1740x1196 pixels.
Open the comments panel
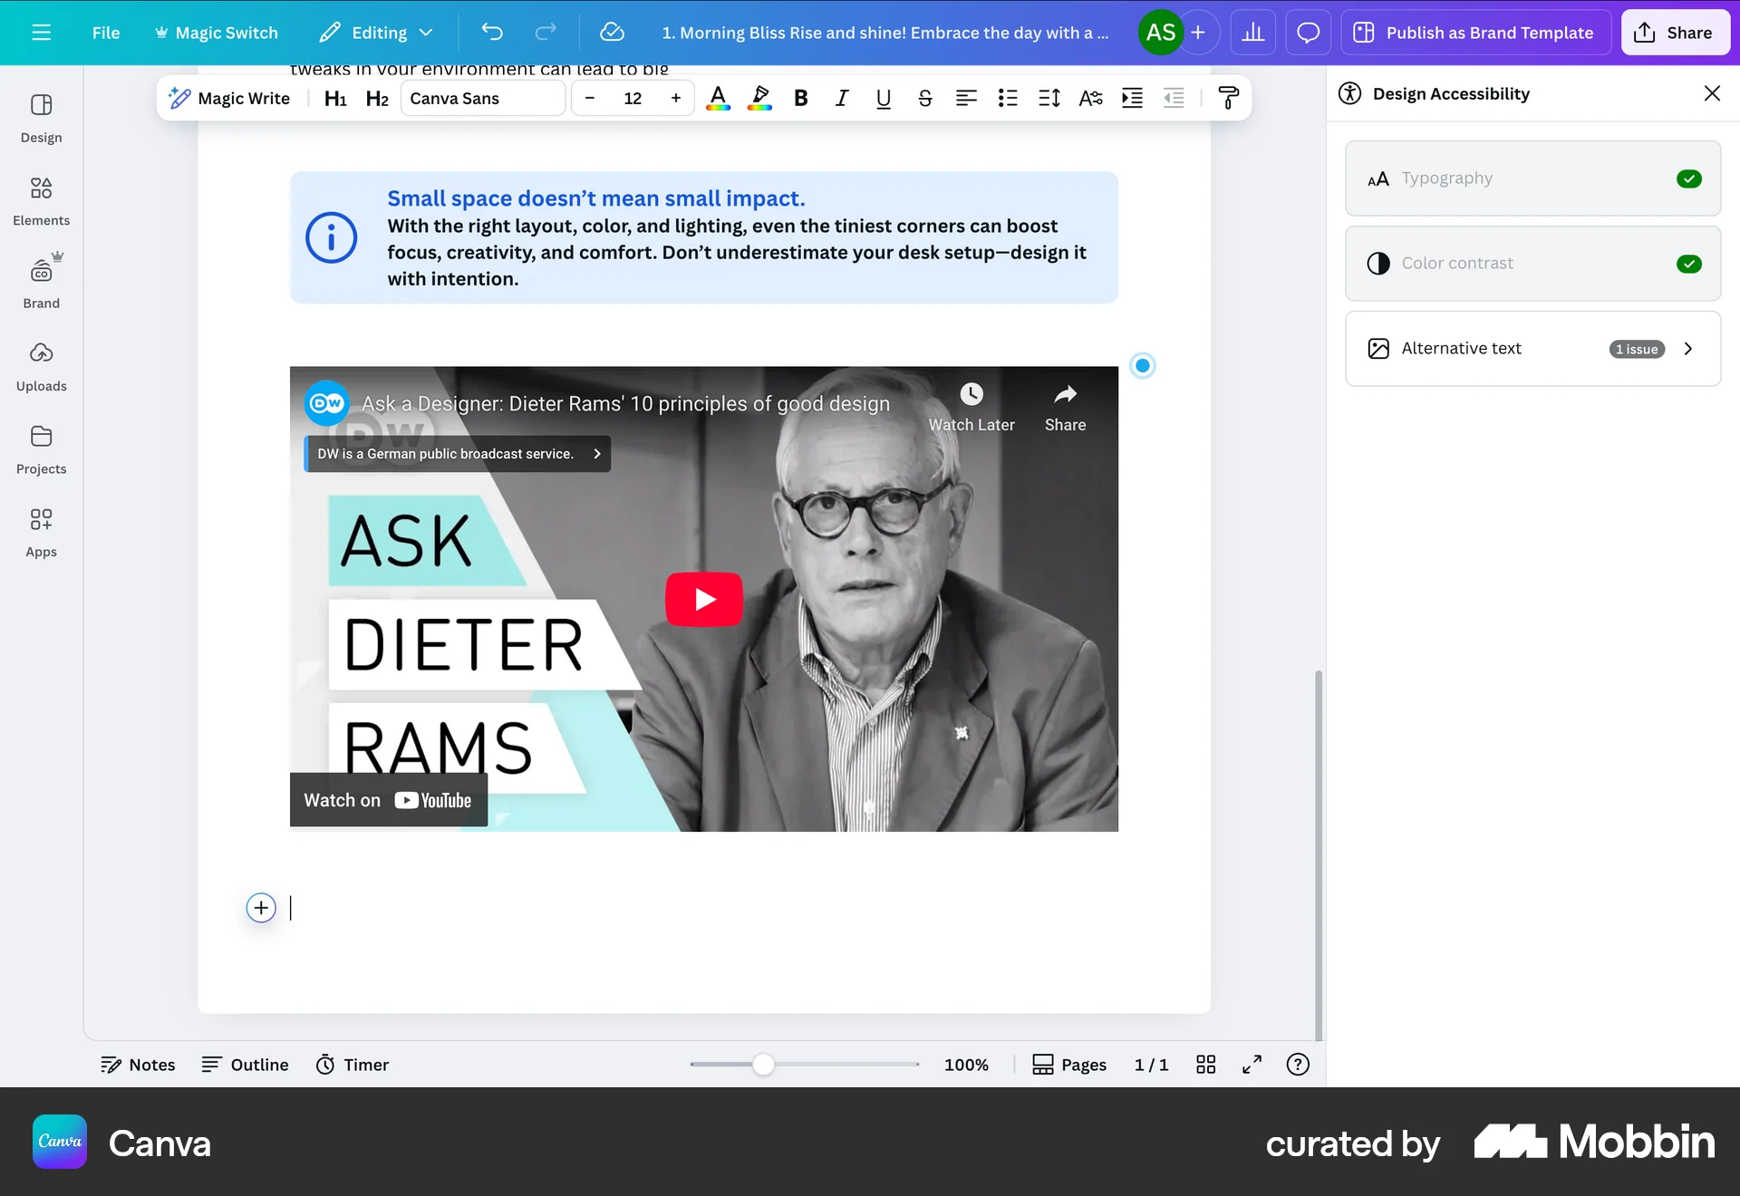(1308, 33)
